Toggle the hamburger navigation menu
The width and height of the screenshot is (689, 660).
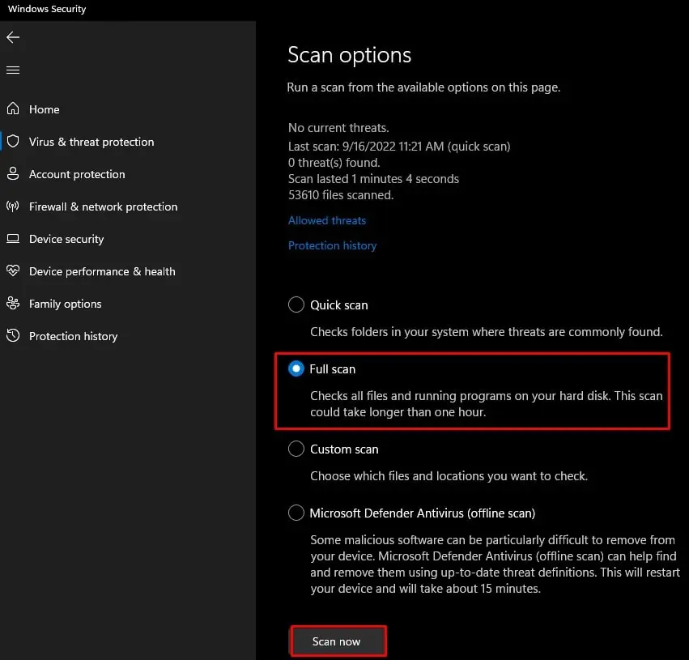click(x=13, y=70)
